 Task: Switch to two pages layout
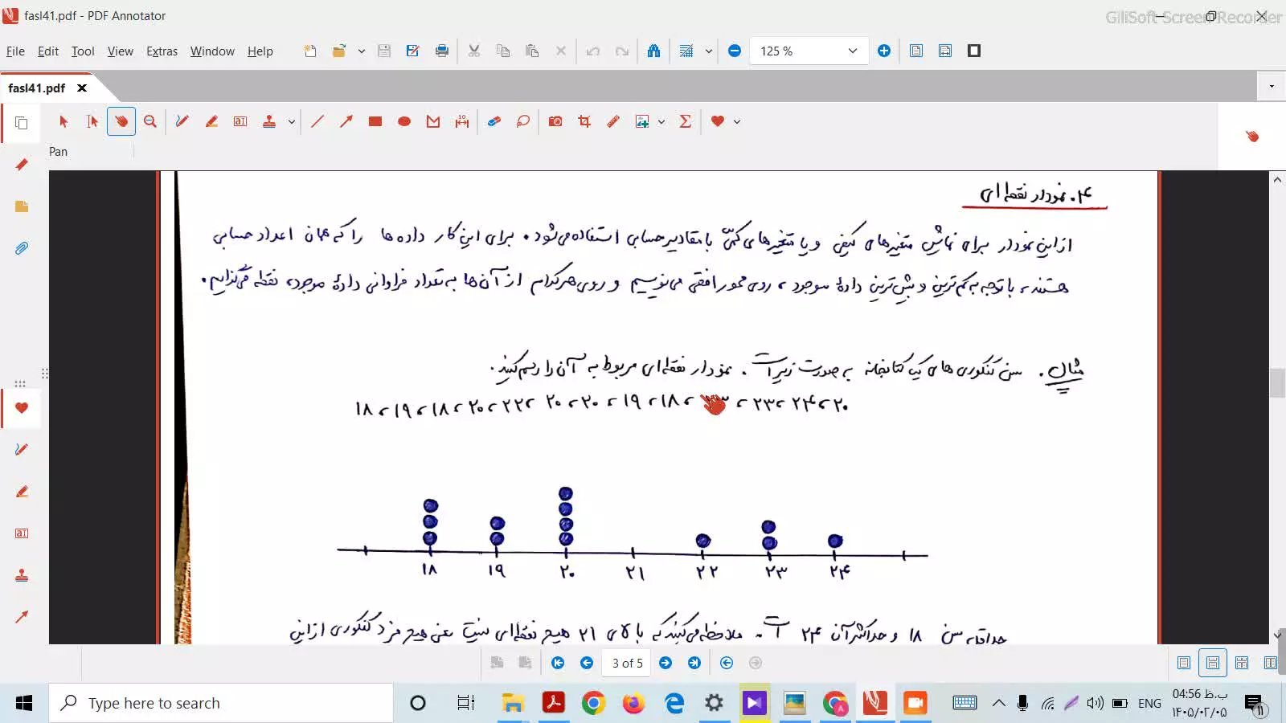[x=1242, y=663]
